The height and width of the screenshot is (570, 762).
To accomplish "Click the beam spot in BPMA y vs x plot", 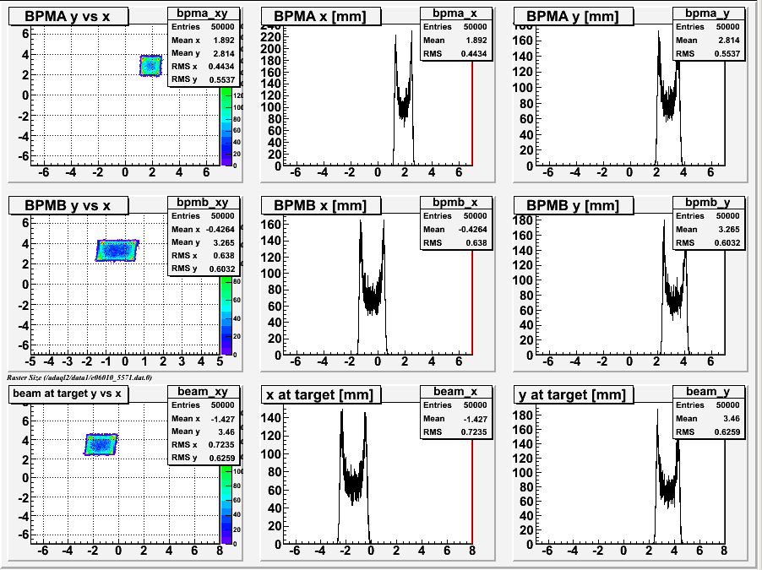I will click(150, 66).
